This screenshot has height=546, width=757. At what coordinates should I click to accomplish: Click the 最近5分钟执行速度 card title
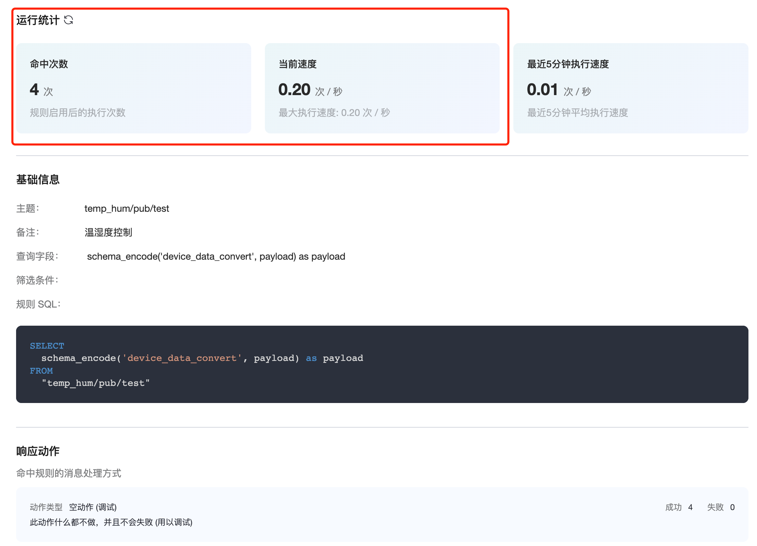(568, 64)
